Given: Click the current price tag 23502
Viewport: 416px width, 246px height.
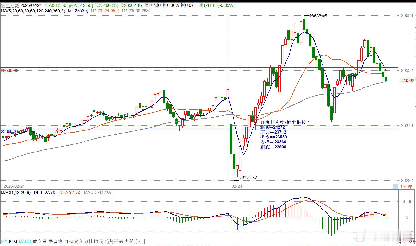Looking at the screenshot, I should pos(408,81).
